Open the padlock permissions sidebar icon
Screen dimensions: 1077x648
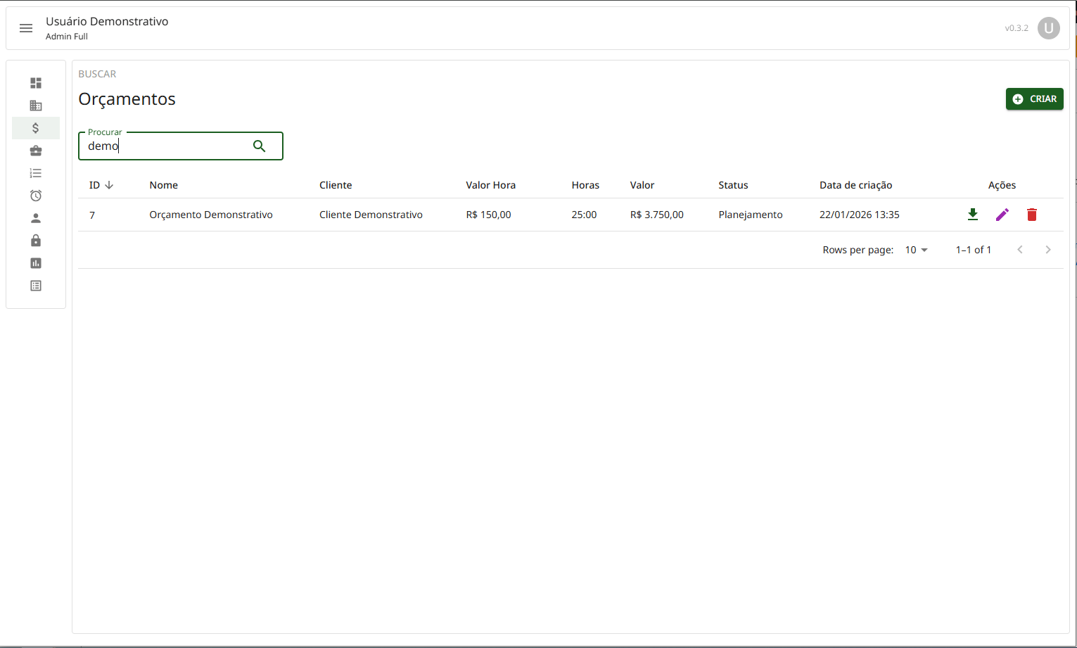[x=36, y=241]
